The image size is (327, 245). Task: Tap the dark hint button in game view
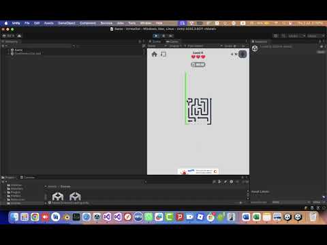point(243,54)
